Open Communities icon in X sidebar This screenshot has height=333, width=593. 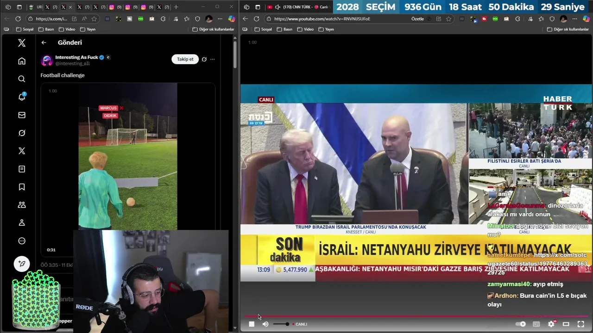(22, 205)
